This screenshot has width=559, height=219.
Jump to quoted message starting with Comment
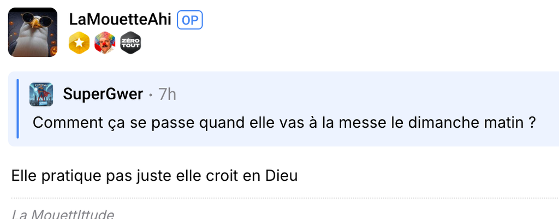[x=283, y=123]
